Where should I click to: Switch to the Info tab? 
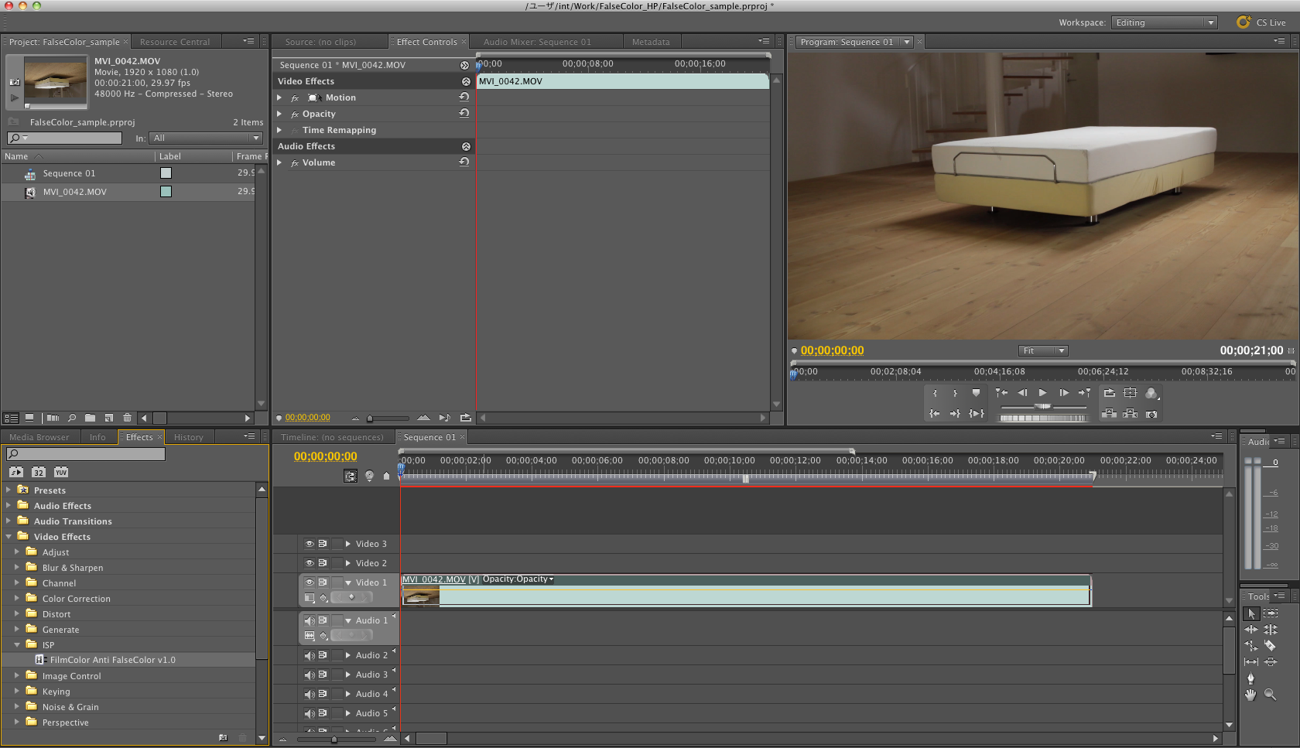(x=97, y=437)
